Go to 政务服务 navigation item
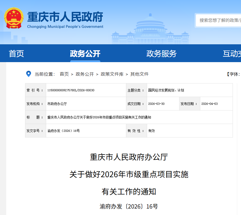The image size is (241, 215). click(x=161, y=53)
